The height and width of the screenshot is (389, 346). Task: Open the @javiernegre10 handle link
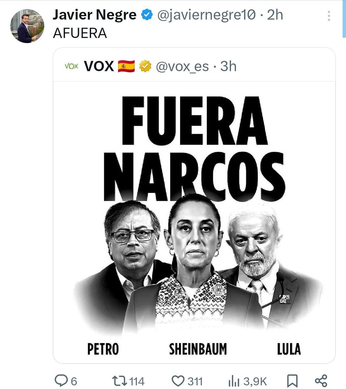tap(207, 15)
